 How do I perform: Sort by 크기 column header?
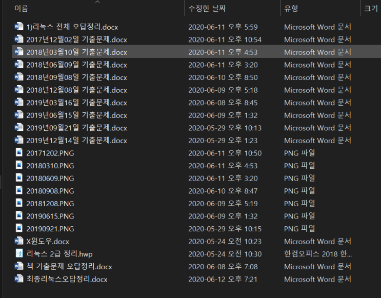click(371, 9)
